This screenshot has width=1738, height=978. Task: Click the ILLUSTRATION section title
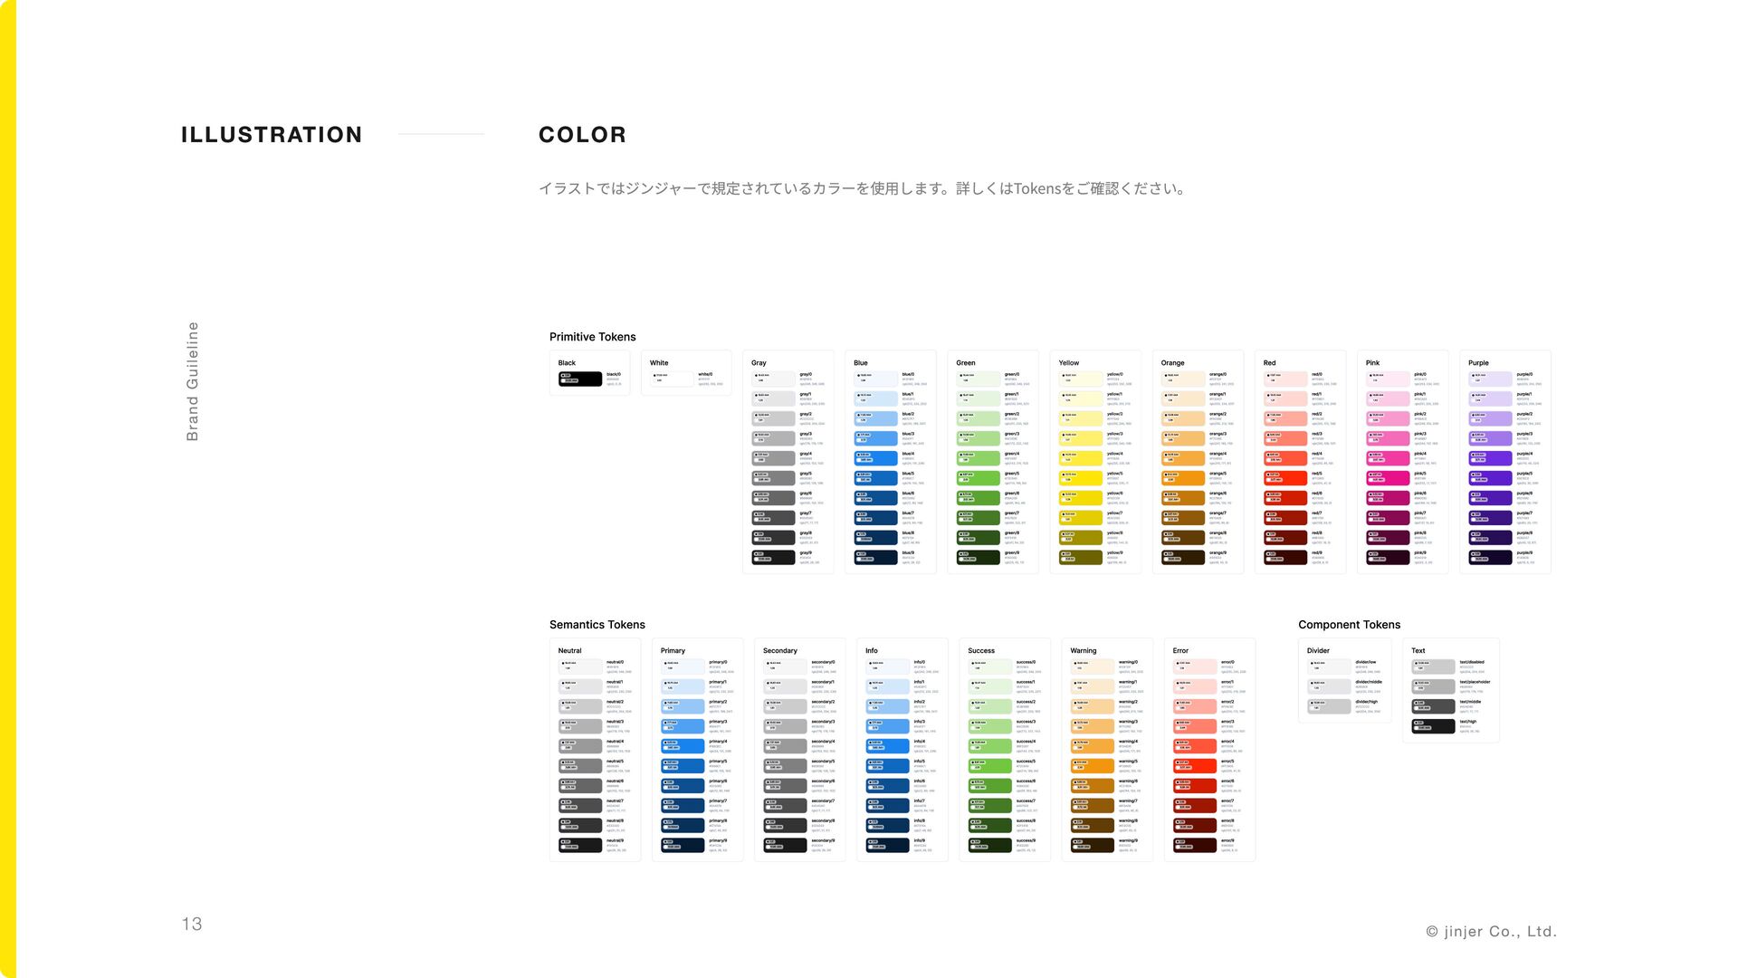272,135
